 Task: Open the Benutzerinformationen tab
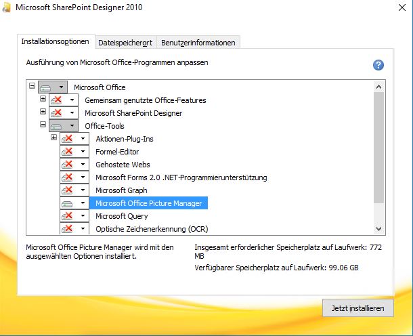click(x=198, y=43)
